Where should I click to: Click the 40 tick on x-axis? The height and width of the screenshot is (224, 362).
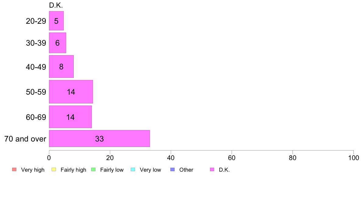point(171,158)
